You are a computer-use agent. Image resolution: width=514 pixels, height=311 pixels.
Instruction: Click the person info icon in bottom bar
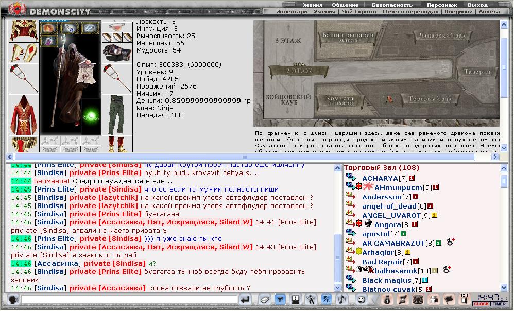(387, 300)
